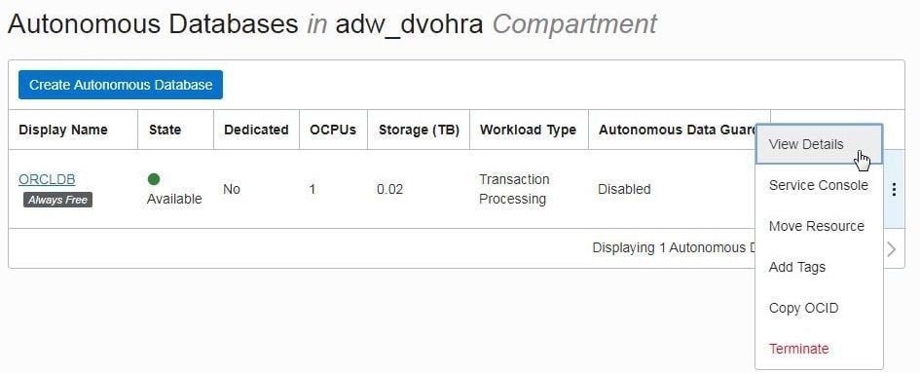Click the Storage (TB) column header
Viewport: 920px width, 373px height.
tap(419, 130)
